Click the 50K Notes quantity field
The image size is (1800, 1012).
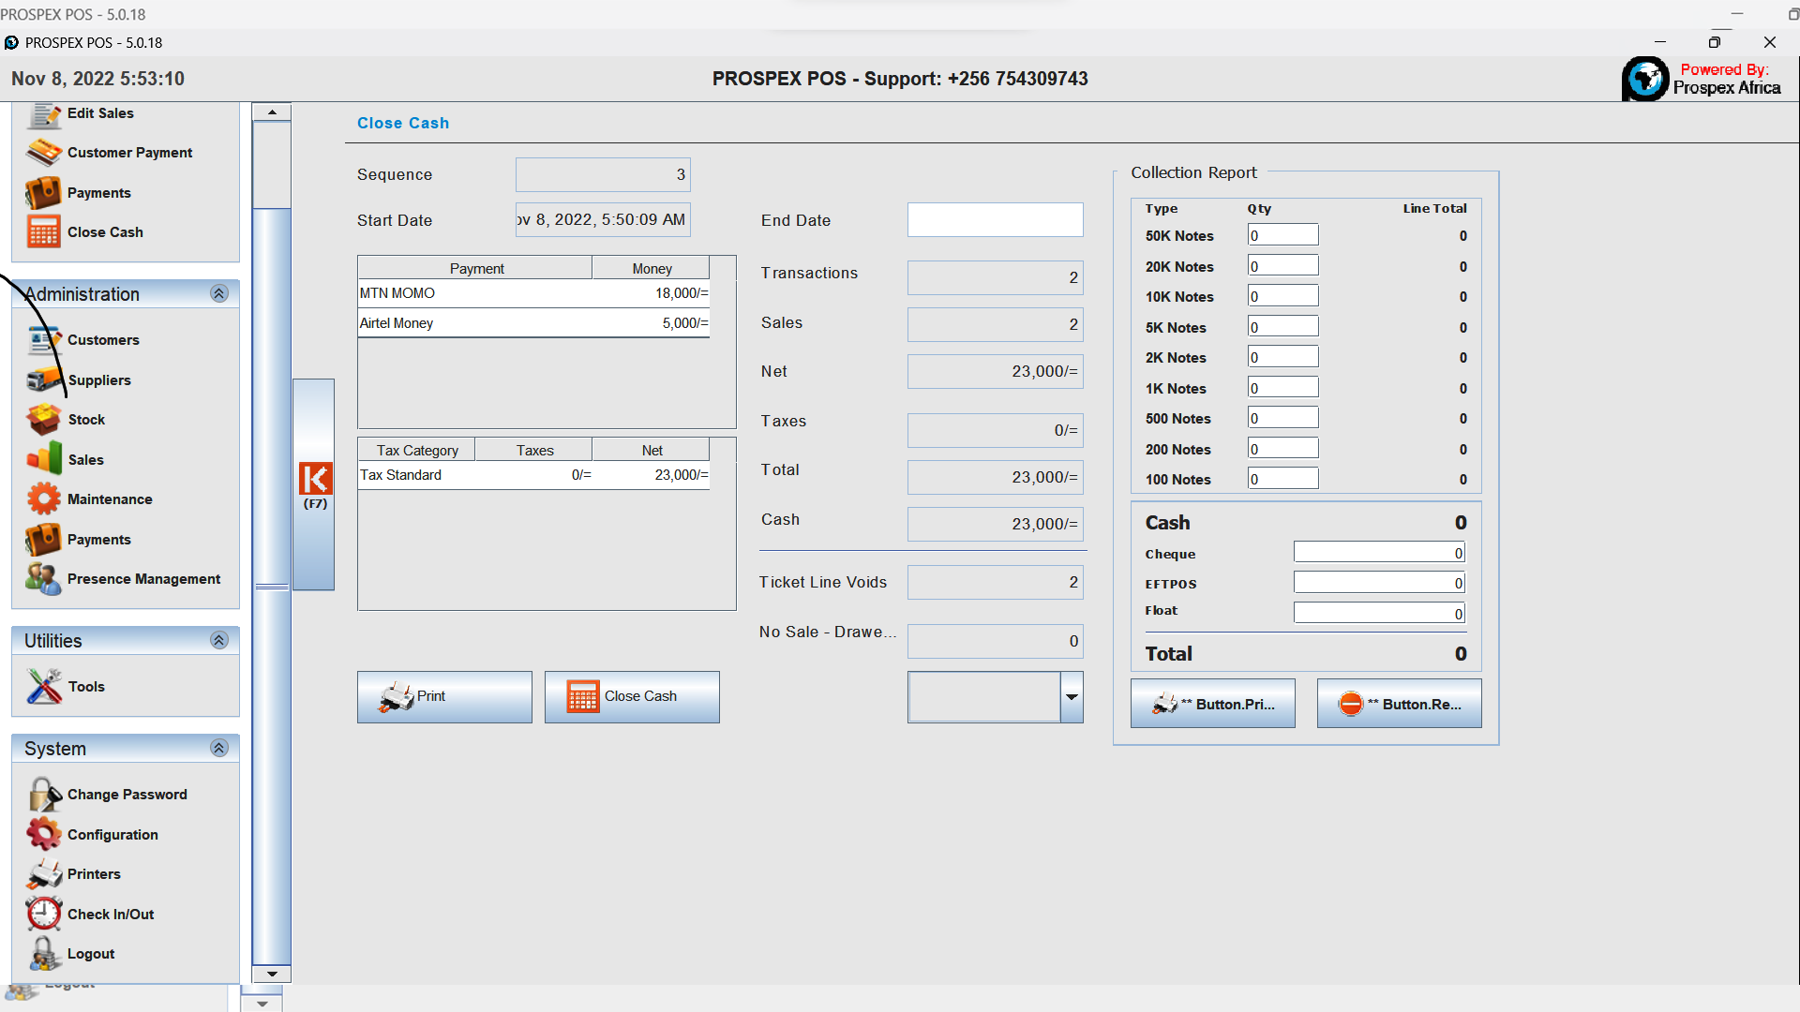pos(1282,234)
